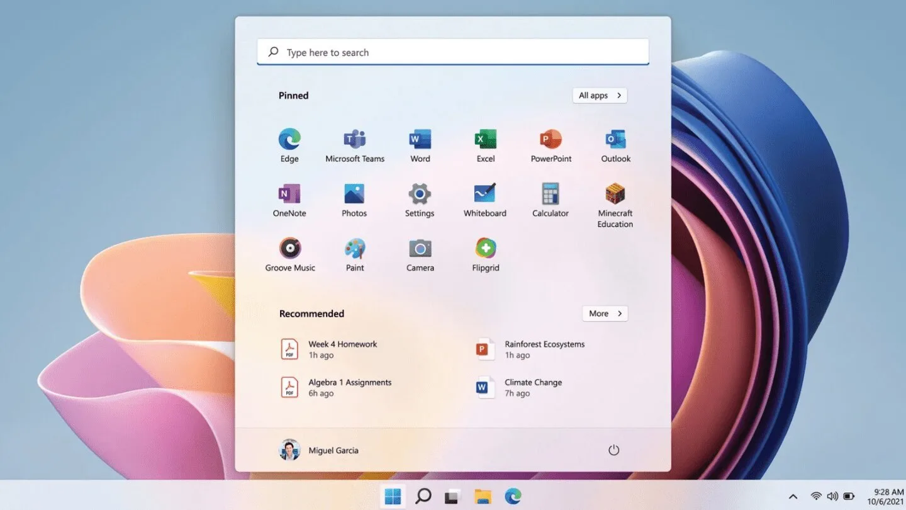Open Edge from the taskbar
The width and height of the screenshot is (906, 510).
pos(513,496)
